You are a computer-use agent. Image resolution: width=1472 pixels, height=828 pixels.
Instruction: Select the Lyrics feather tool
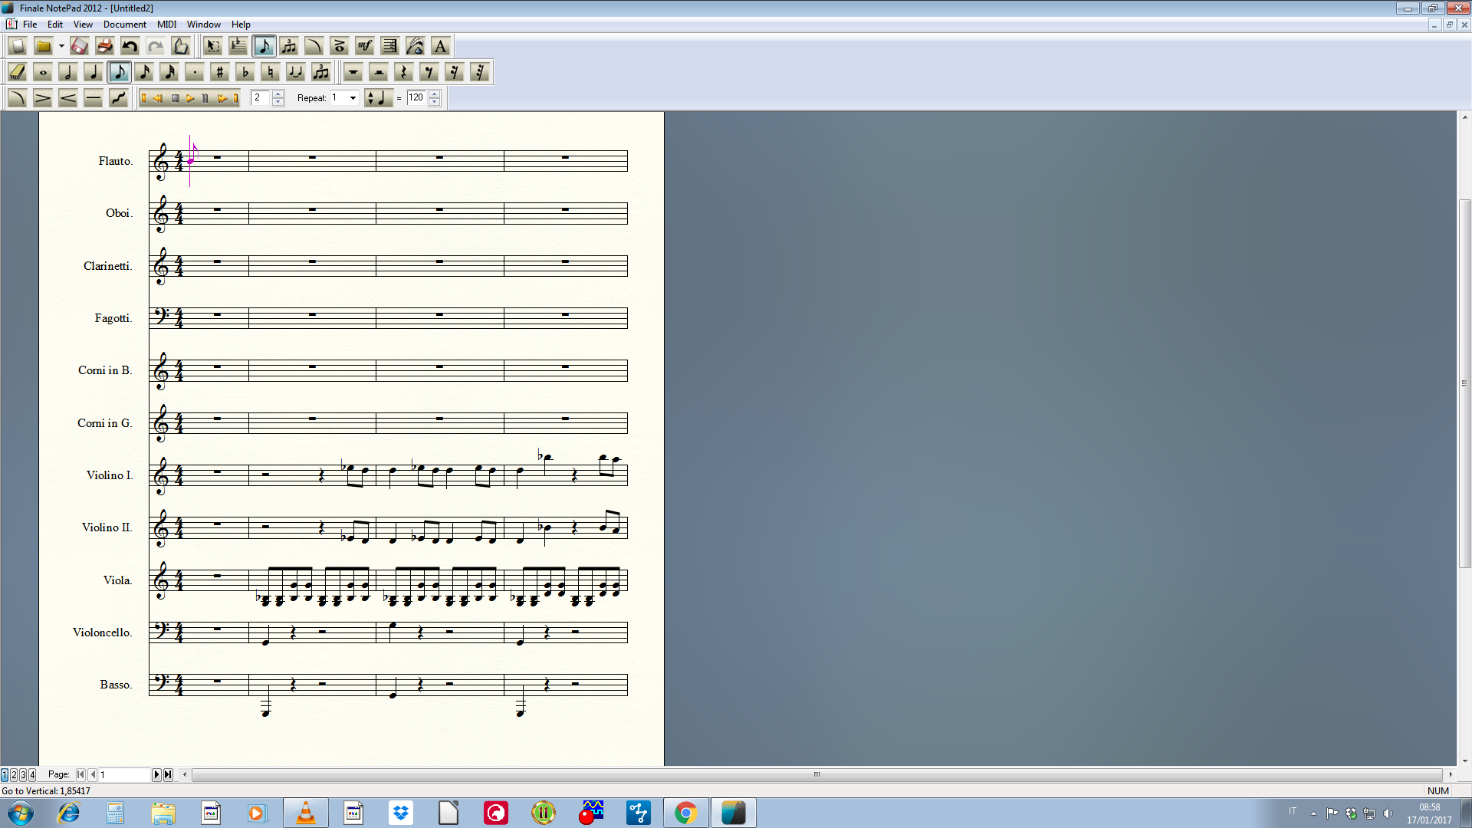(x=416, y=47)
